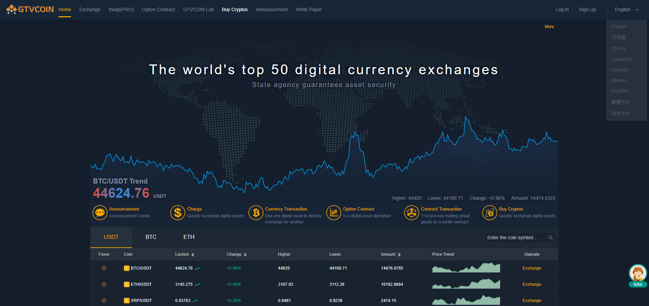Click the Buy Cryptos coin icon
The image size is (649, 306).
(x=490, y=213)
